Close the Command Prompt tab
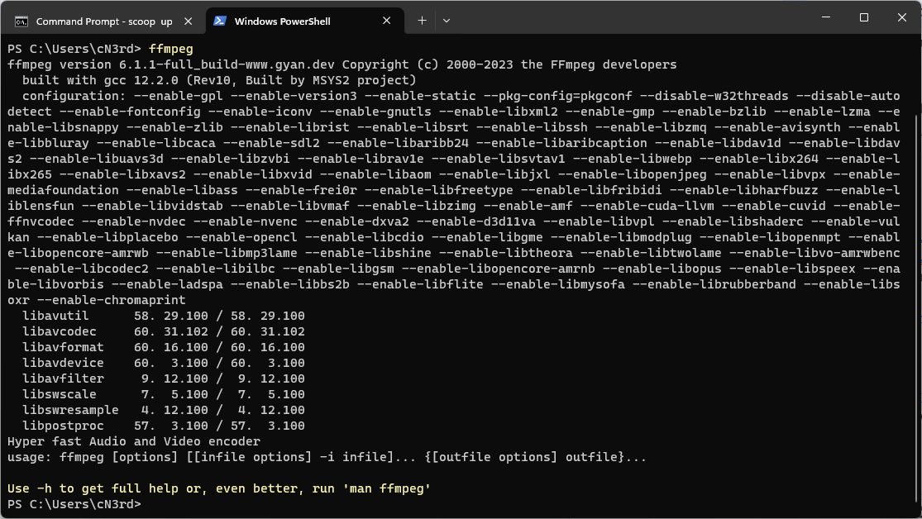Viewport: 922px width, 519px height. pos(189,21)
